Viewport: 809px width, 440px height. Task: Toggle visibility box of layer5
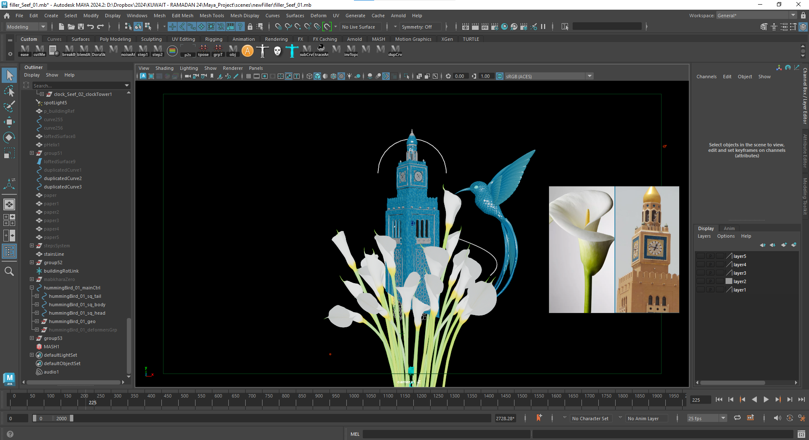click(700, 256)
